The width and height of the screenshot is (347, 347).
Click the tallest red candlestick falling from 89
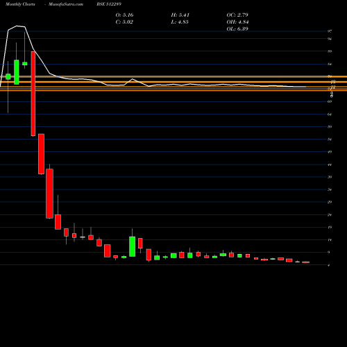[33, 94]
